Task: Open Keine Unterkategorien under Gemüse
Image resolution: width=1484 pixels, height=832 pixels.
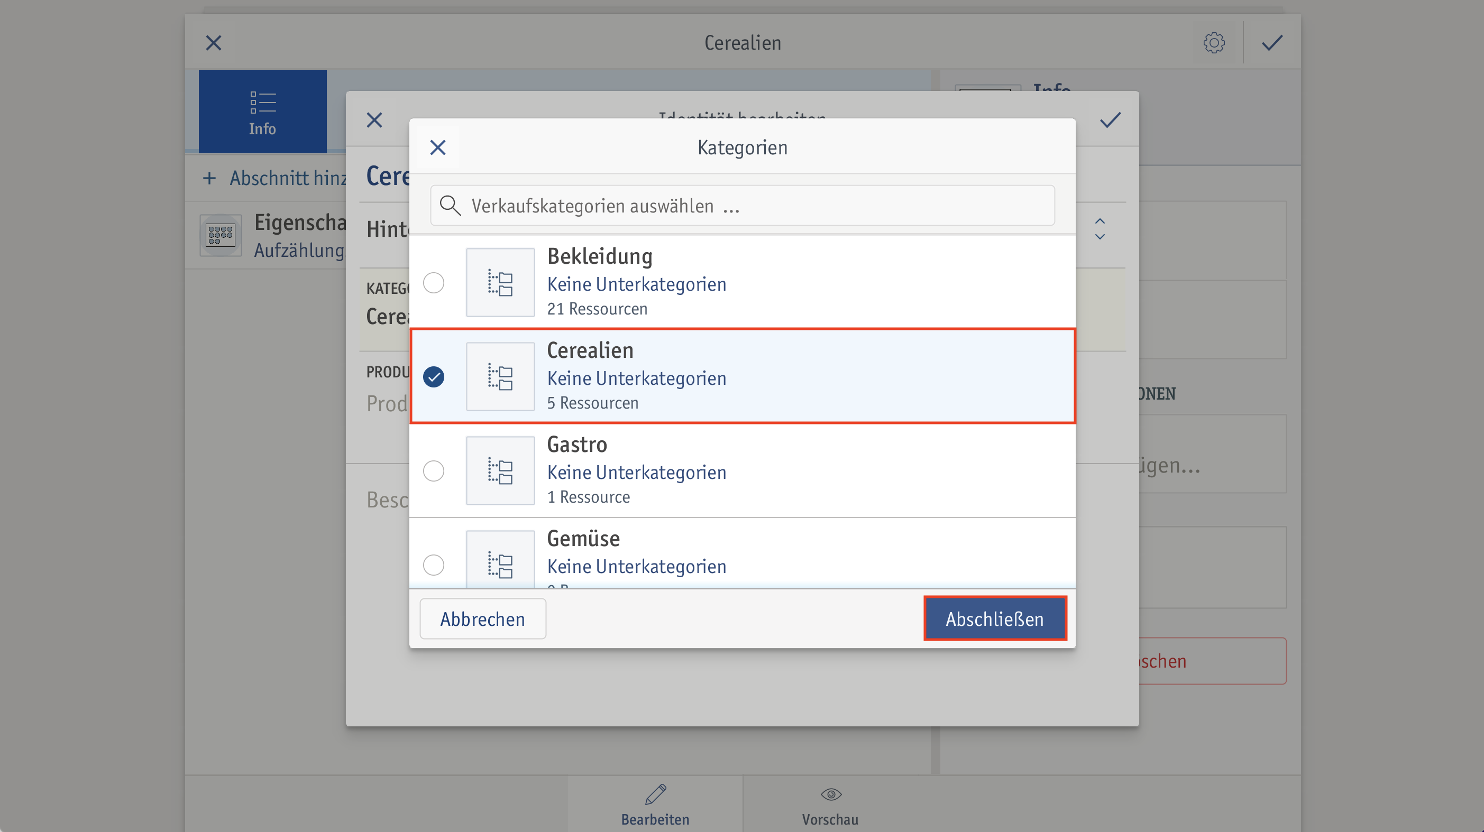Action: click(637, 567)
